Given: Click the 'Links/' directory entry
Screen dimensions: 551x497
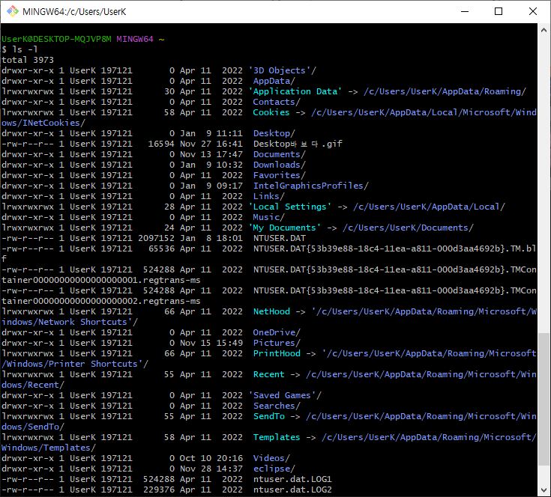Looking at the screenshot, I should (x=269, y=196).
